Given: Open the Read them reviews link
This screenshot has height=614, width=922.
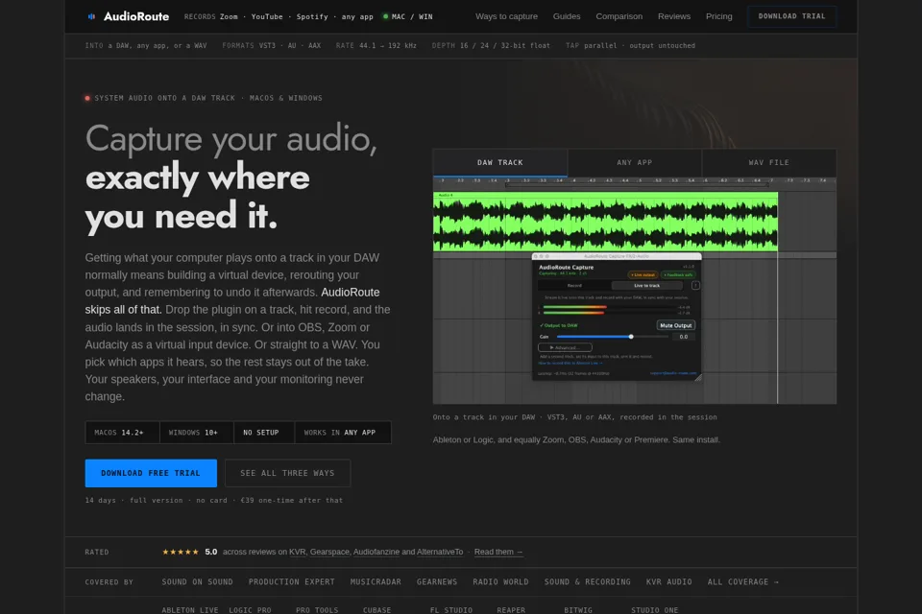Looking at the screenshot, I should (498, 552).
